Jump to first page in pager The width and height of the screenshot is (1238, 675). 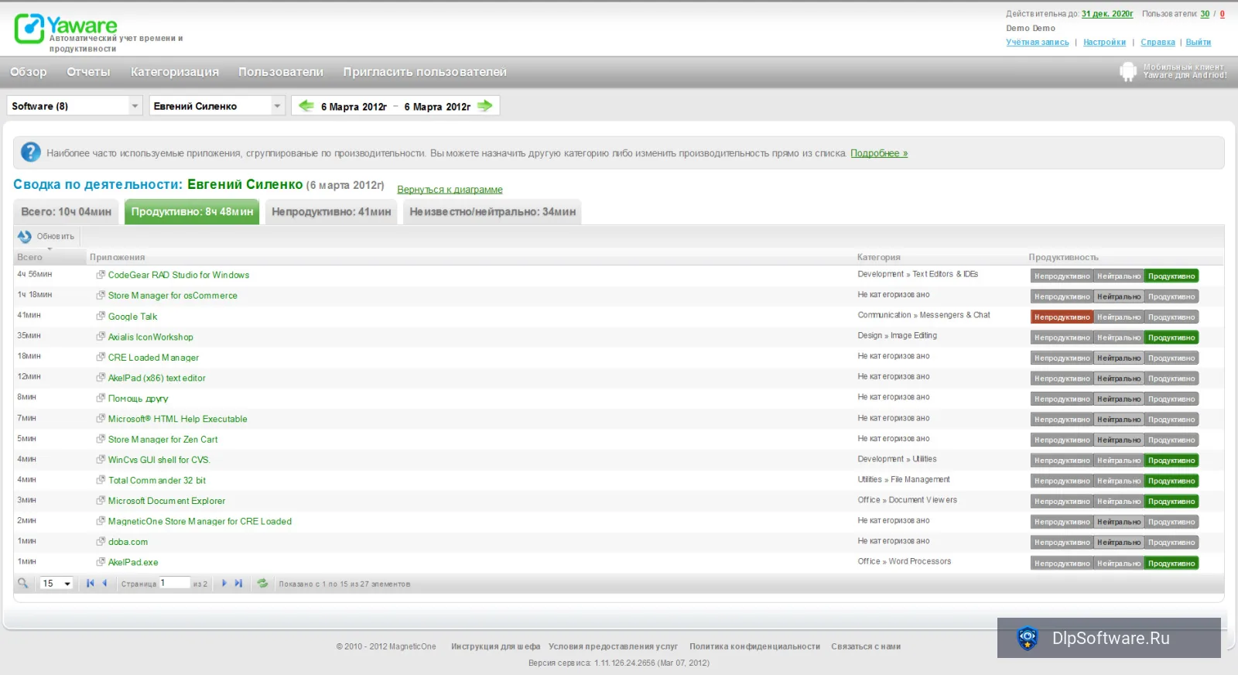[x=91, y=583]
